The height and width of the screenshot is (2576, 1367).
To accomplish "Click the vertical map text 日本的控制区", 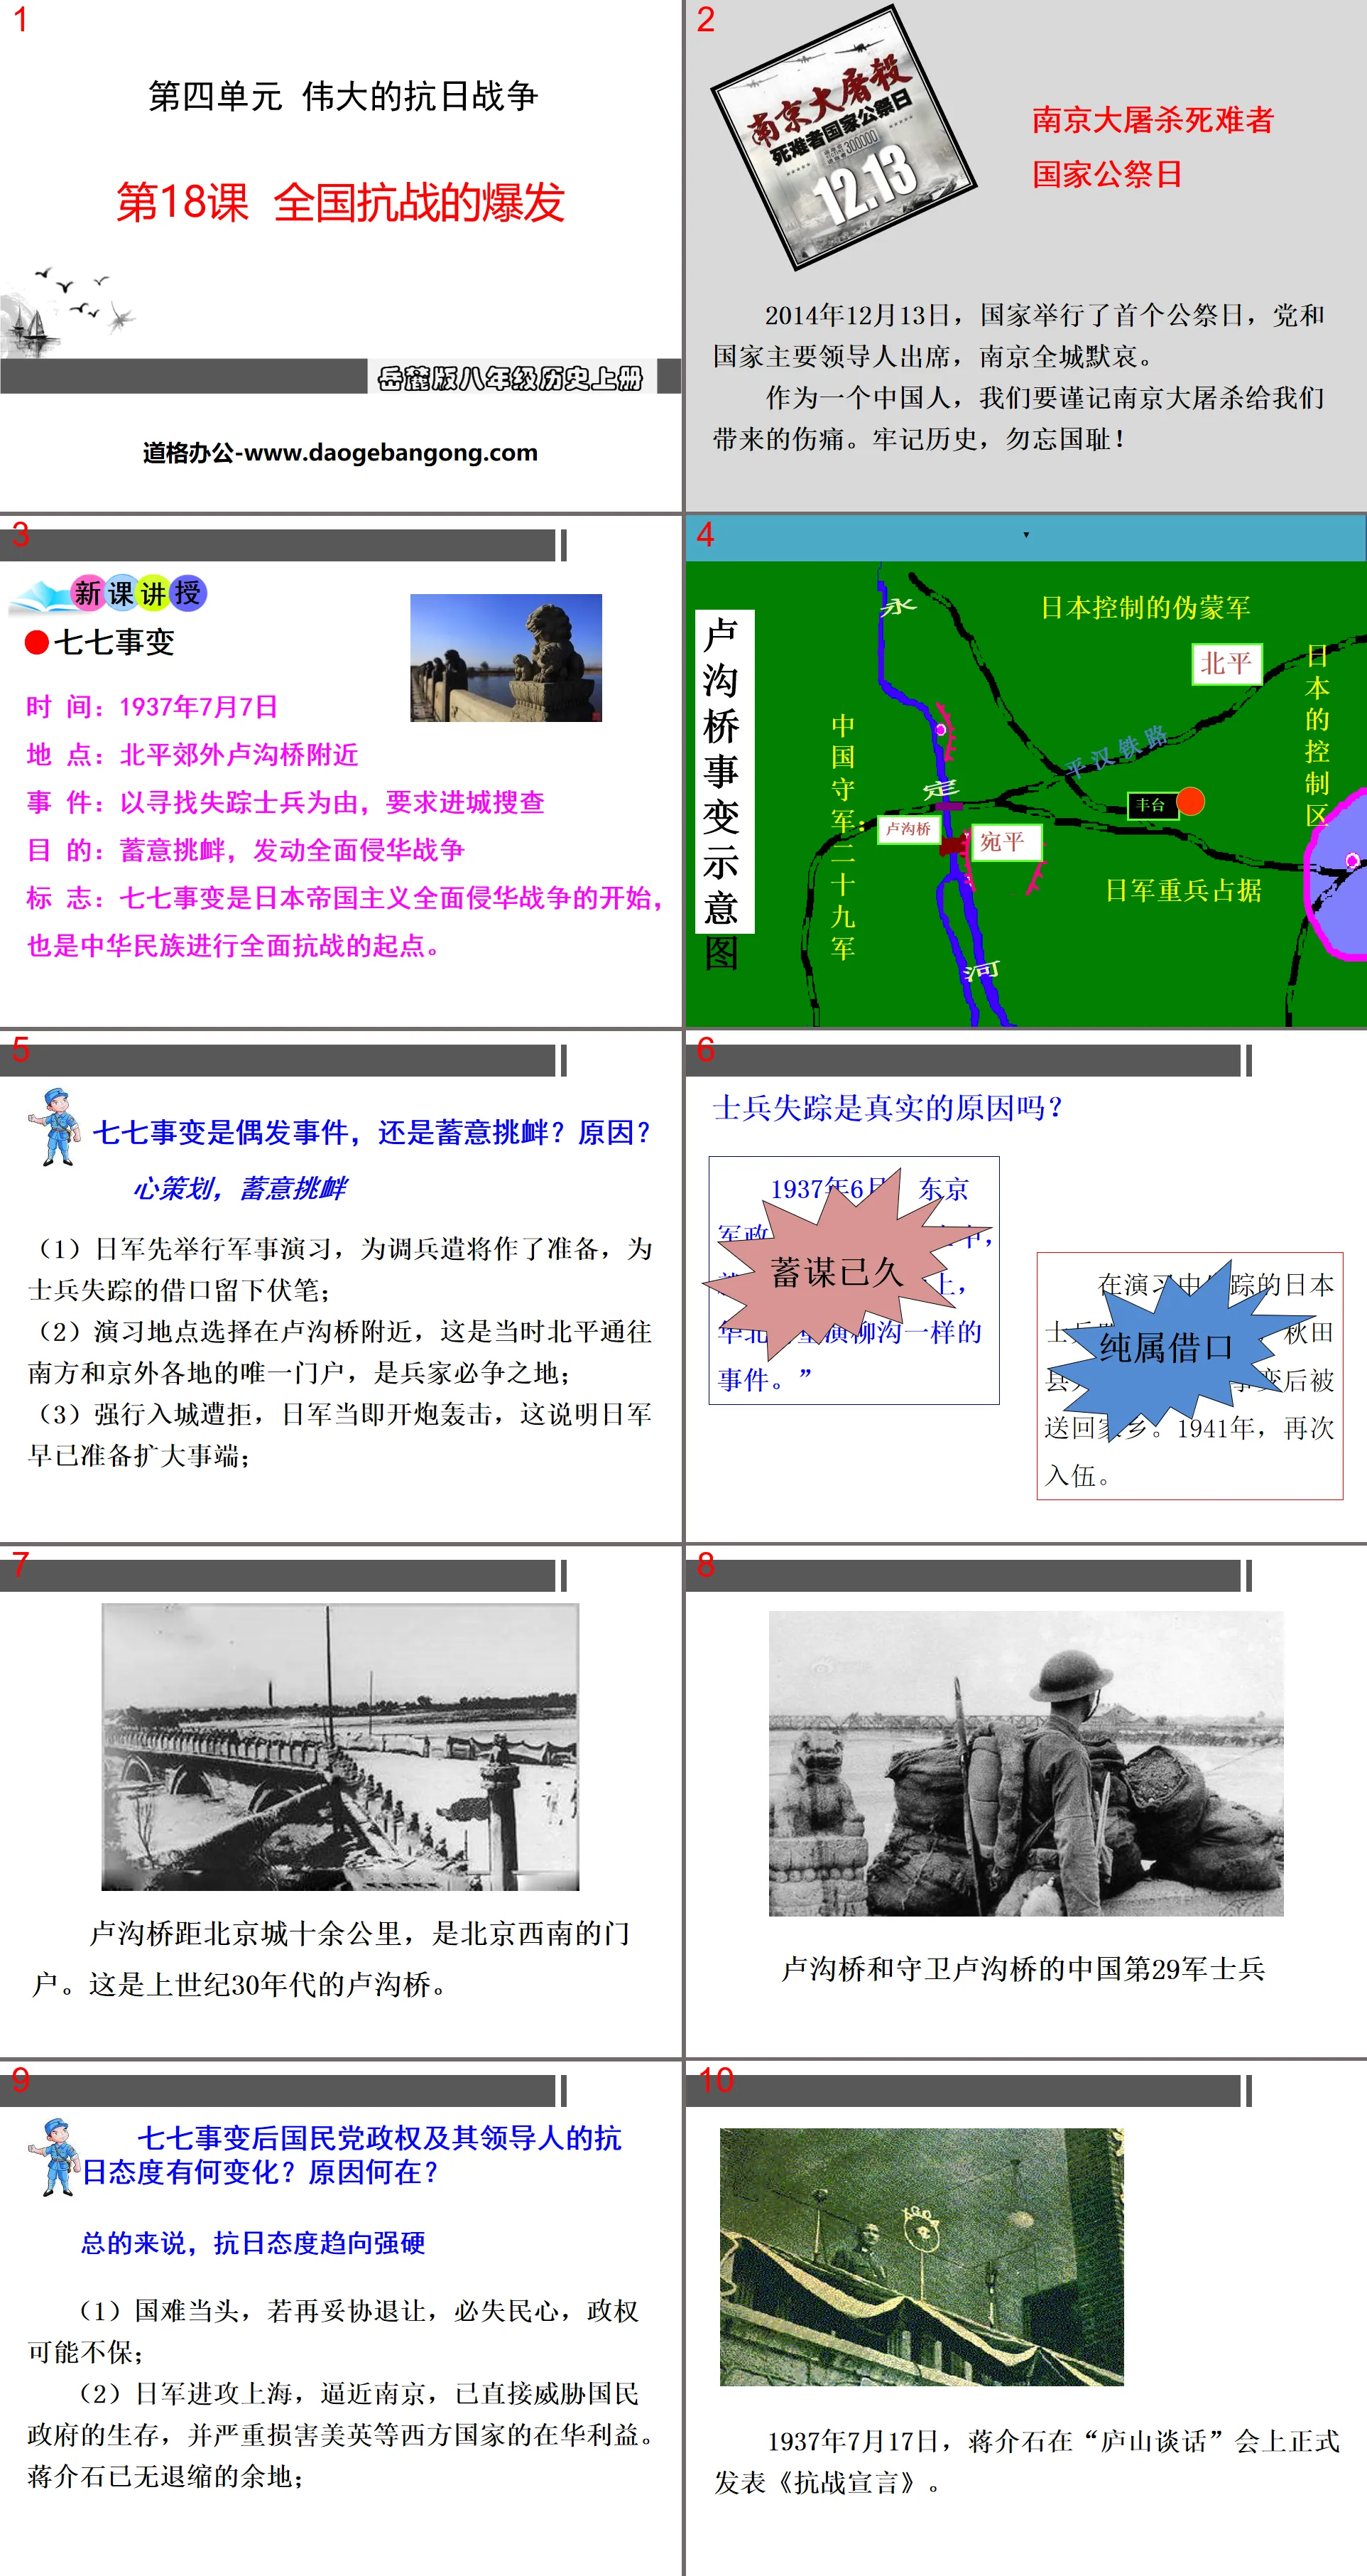I will click(1317, 735).
